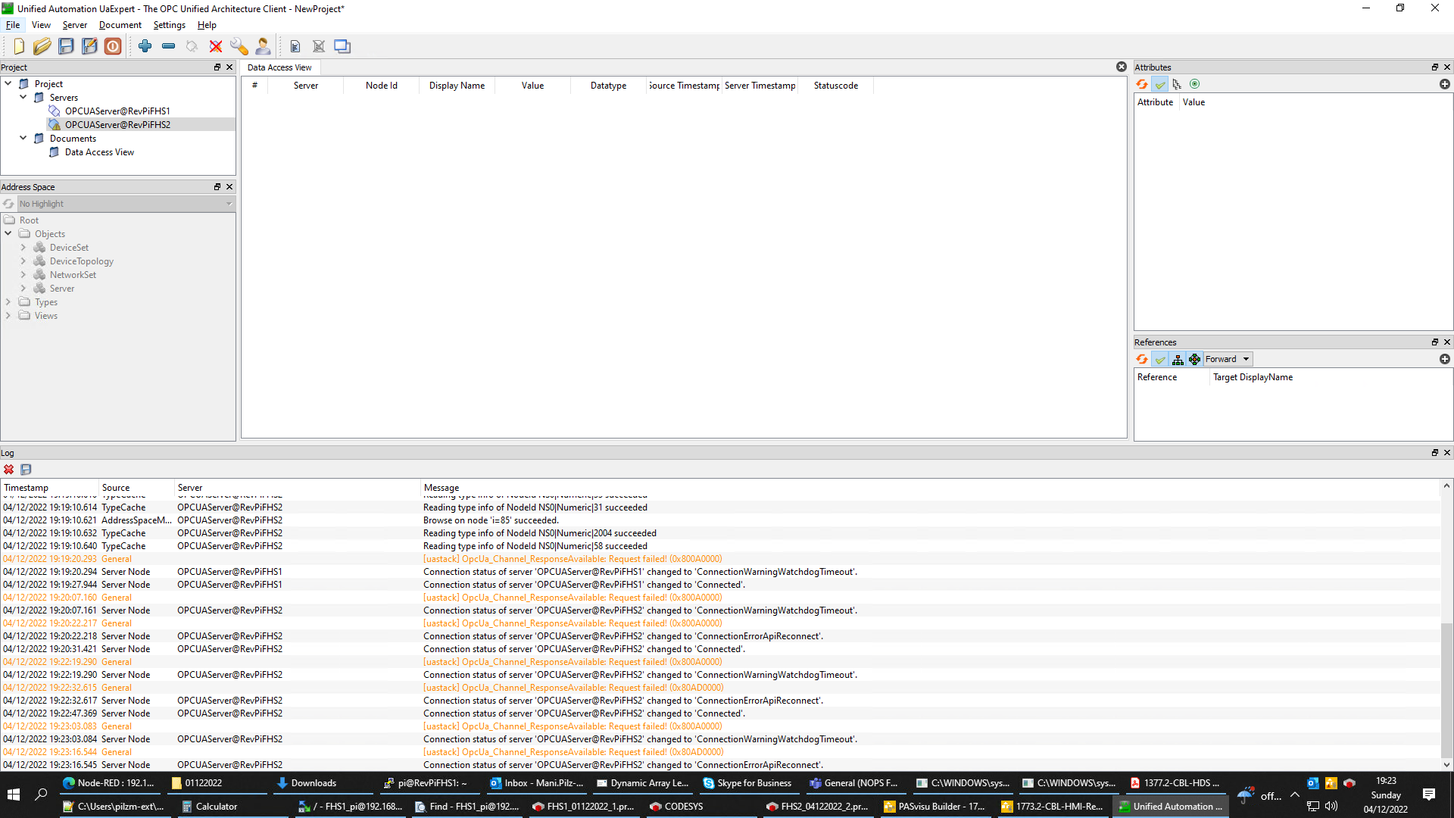This screenshot has width=1454, height=818.
Task: Click the remove document toolbar icon
Action: pos(319,46)
